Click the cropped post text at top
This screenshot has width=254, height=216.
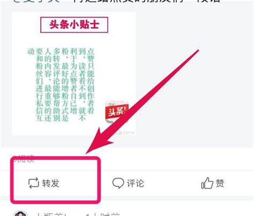116,2
